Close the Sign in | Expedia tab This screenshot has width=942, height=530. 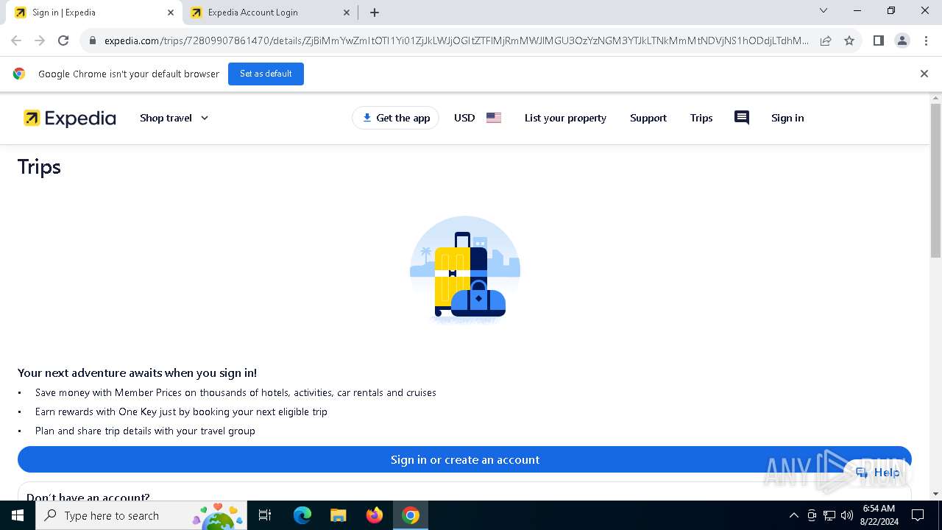point(170,13)
